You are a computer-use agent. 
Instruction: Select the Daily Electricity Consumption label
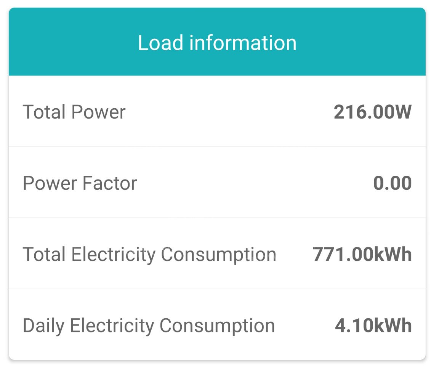tap(149, 326)
